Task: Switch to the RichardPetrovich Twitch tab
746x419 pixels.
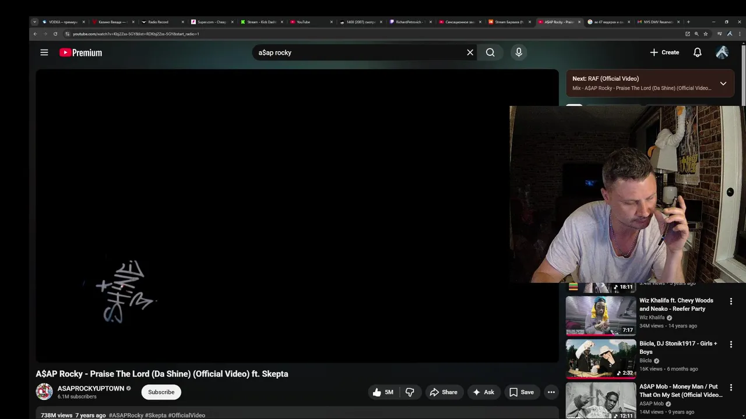Action: pyautogui.click(x=409, y=22)
